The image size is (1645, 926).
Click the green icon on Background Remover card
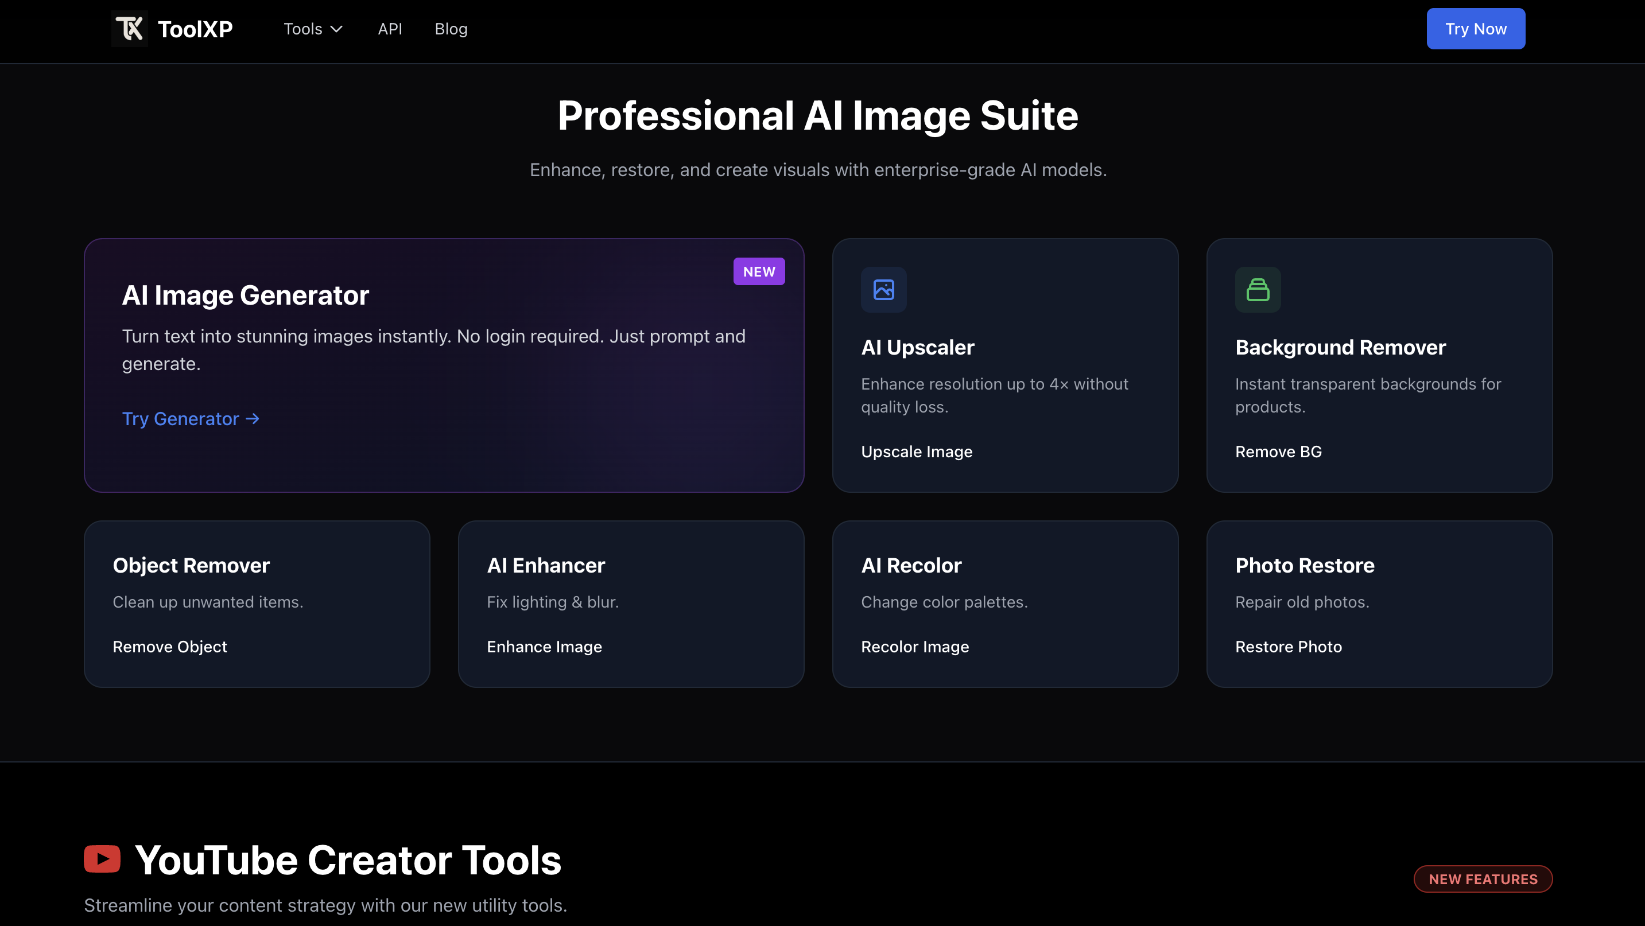[x=1258, y=289]
